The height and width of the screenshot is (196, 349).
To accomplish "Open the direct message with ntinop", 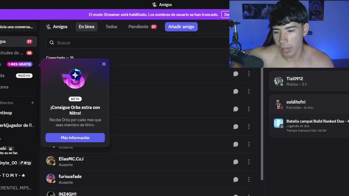I will 18,113.
